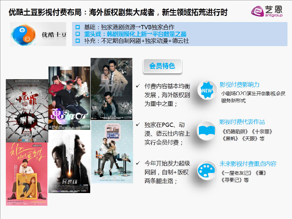Click the 《寻秦记》等 text
Image resolution: width=292 pixels, height=219 pixels.
coord(235,180)
